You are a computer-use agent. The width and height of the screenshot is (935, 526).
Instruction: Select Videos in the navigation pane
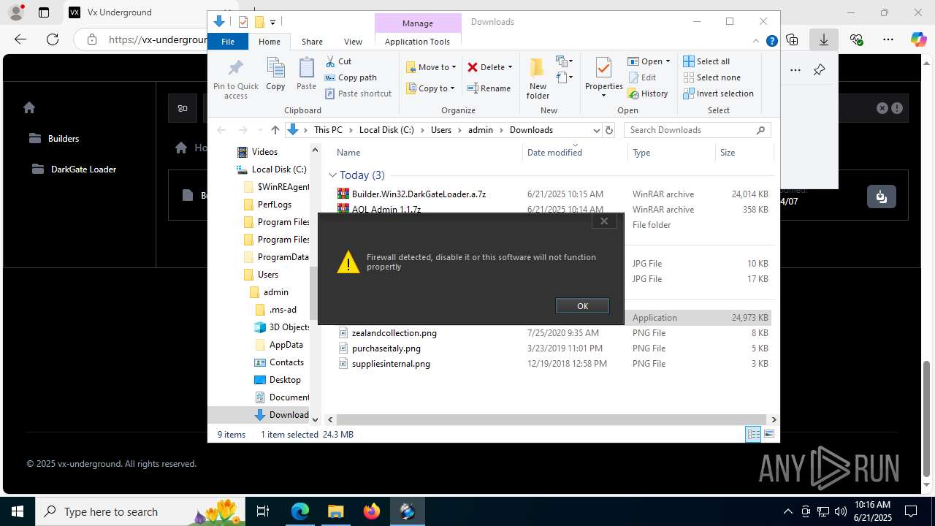264,152
